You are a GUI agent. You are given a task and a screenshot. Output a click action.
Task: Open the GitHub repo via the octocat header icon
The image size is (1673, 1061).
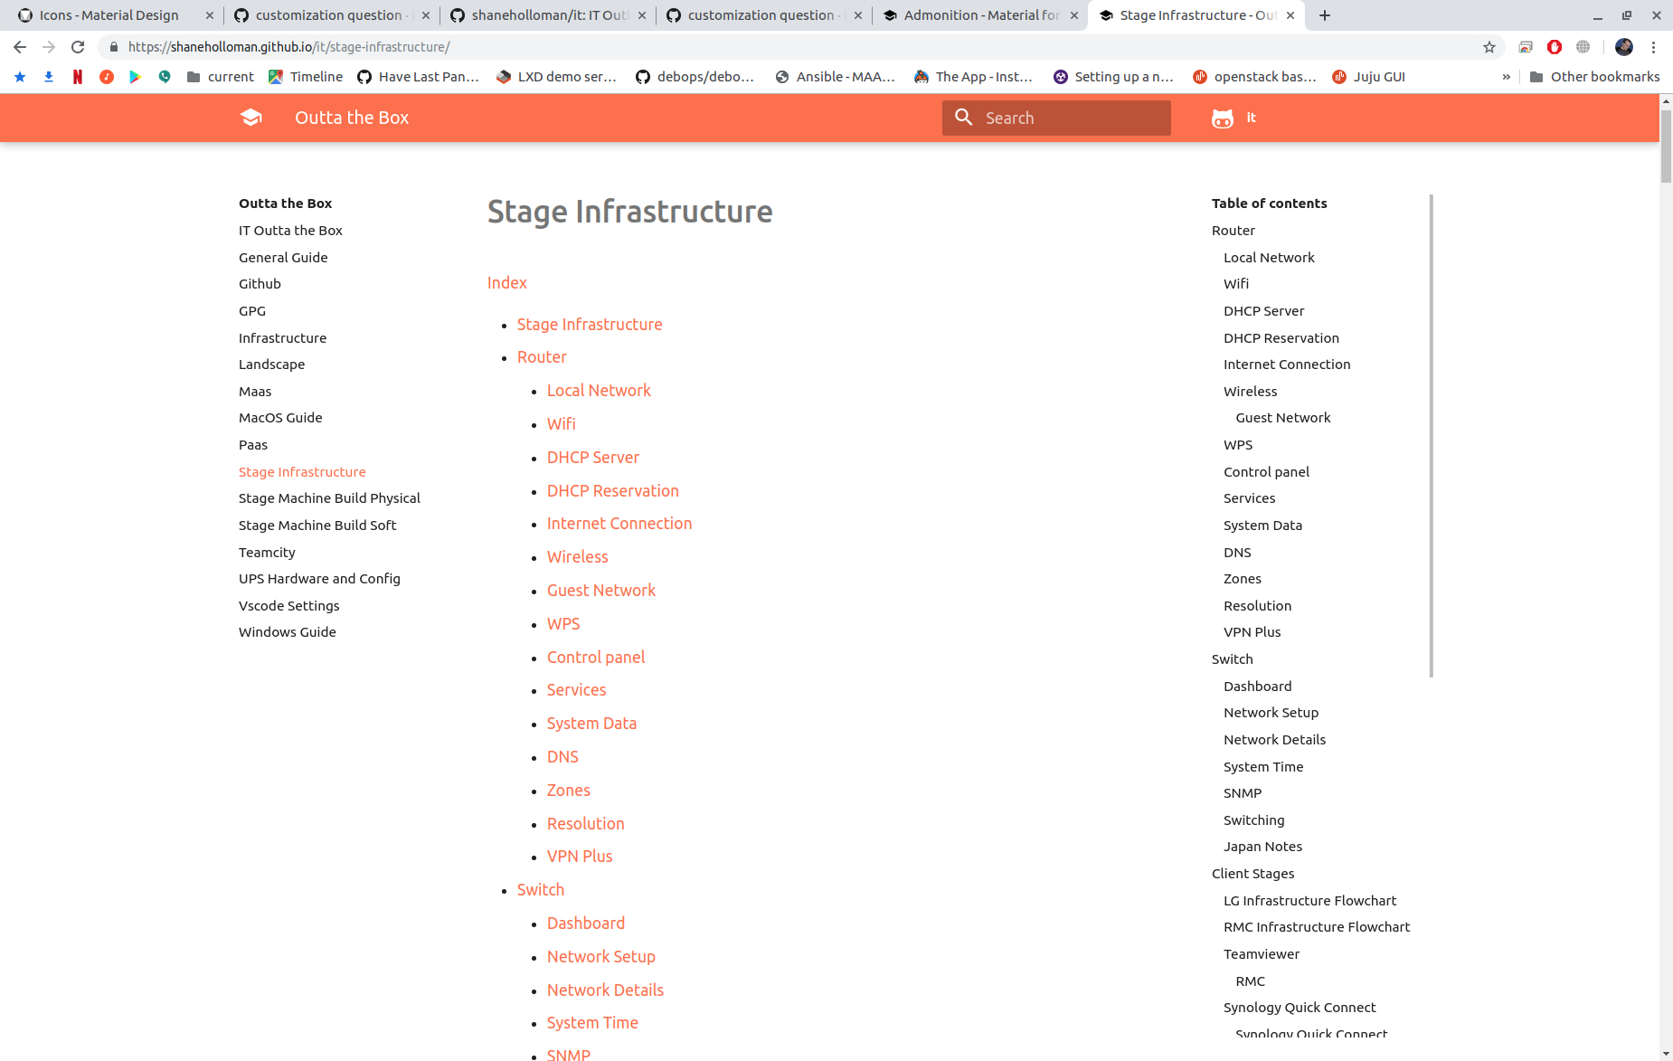[x=1221, y=118]
